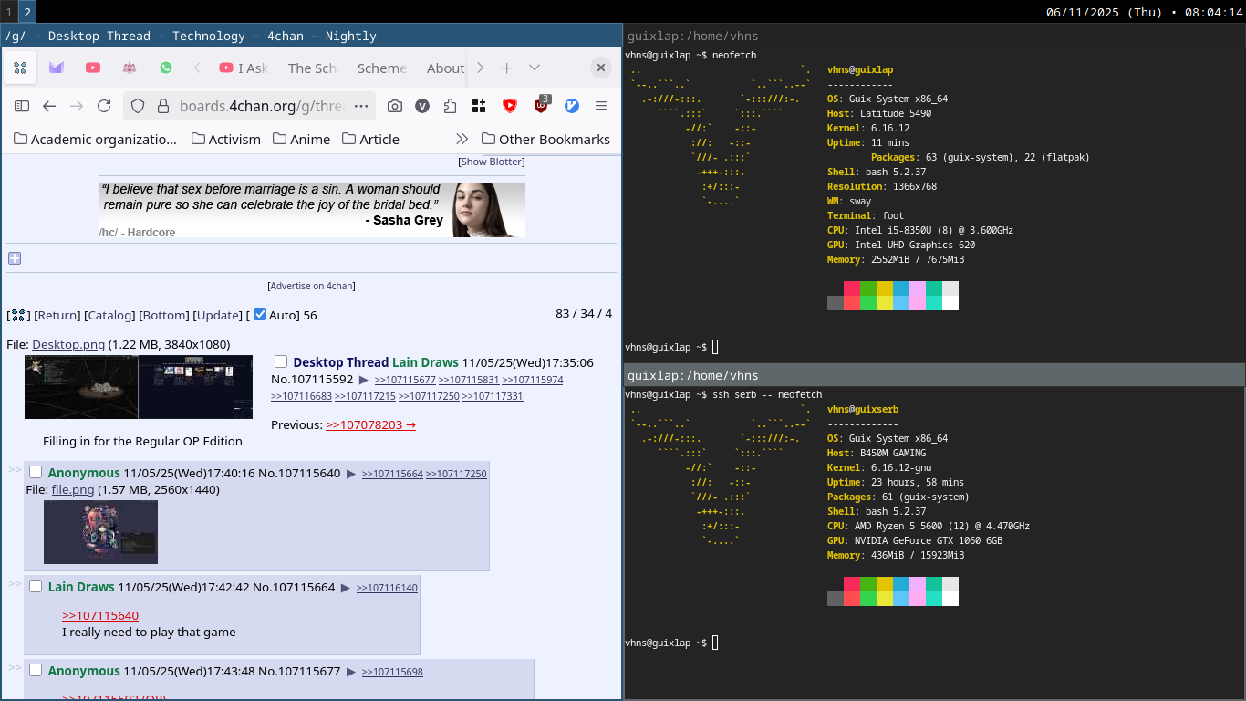Expand the Desktop.png thumbnail image
Image resolution: width=1246 pixels, height=701 pixels.
(139, 387)
